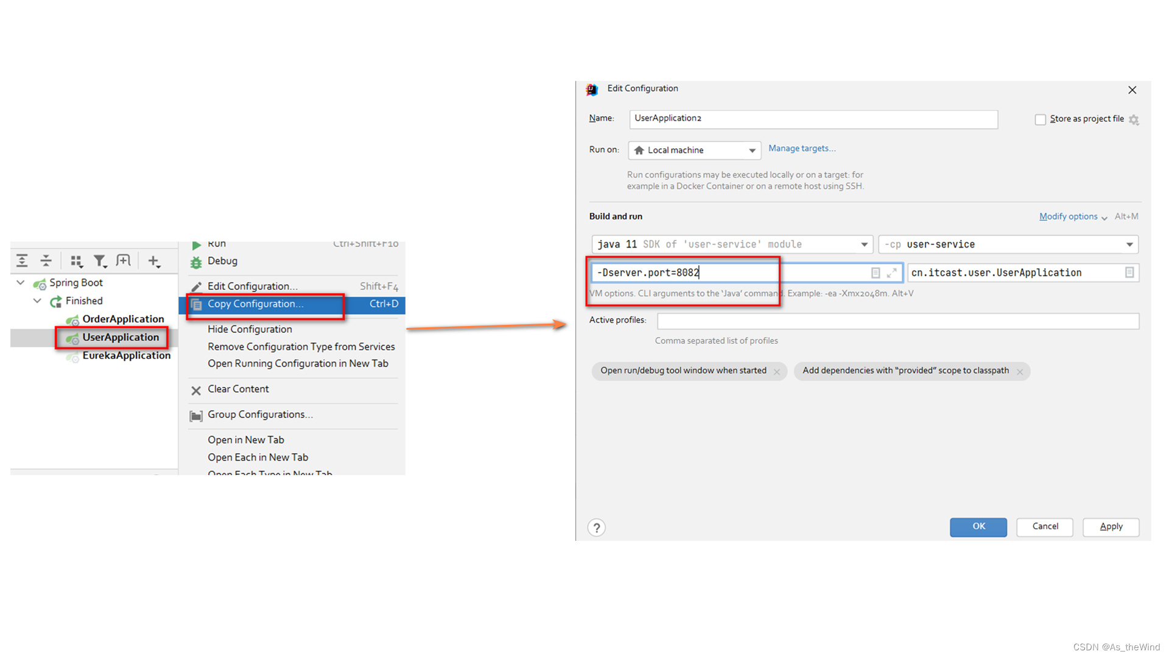Click the X icon beside Clear Content

click(x=196, y=391)
